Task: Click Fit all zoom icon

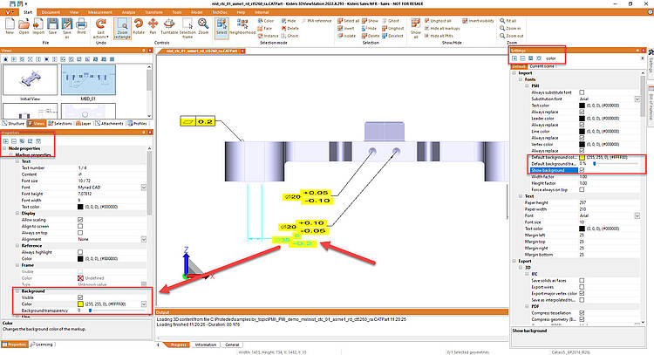Action: point(508,21)
